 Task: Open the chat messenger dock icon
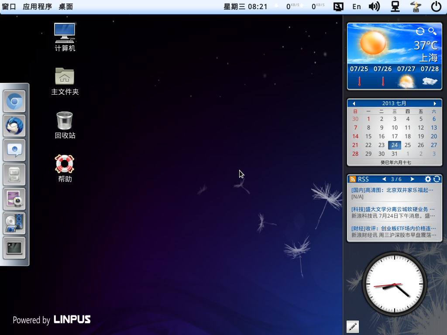14,150
